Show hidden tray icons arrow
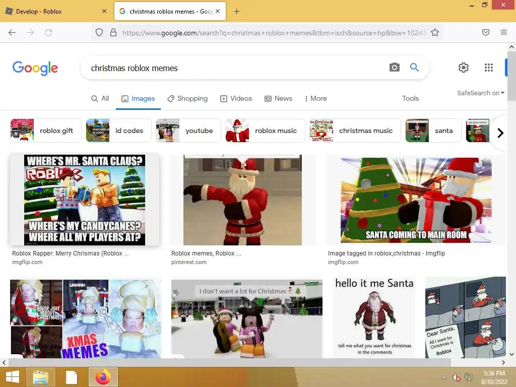 coord(444,377)
